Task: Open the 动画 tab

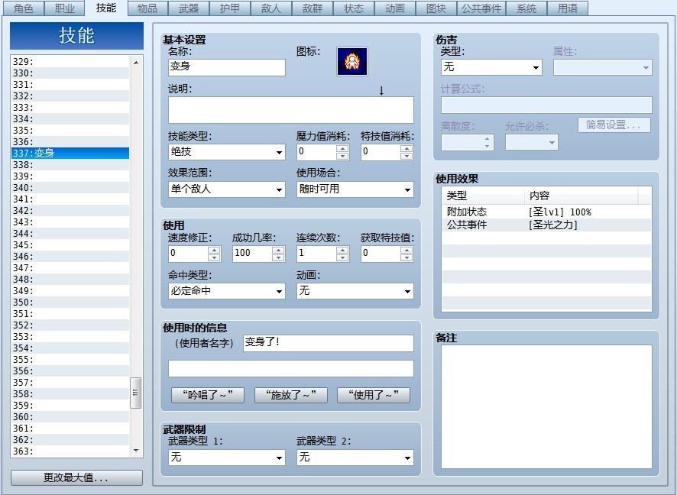Action: point(395,8)
